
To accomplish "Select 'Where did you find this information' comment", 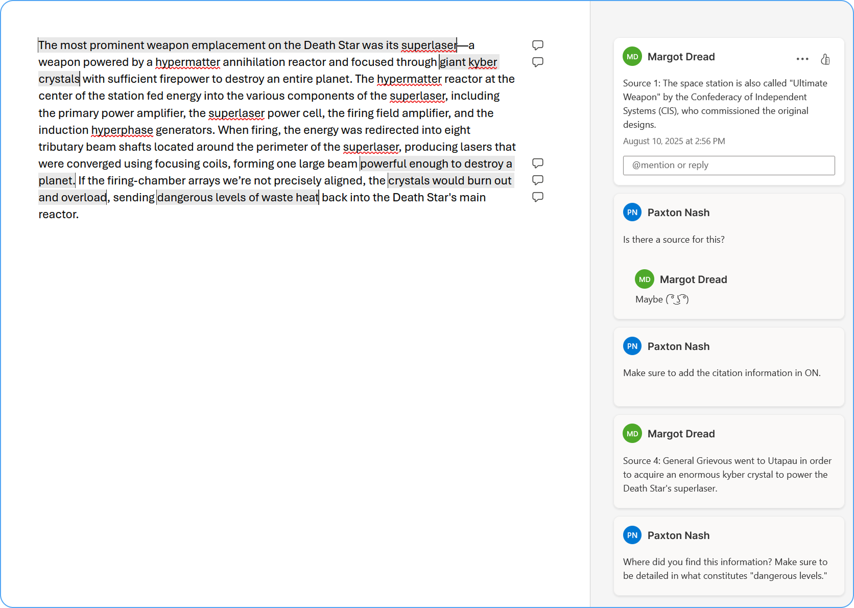I will pyautogui.click(x=725, y=569).
